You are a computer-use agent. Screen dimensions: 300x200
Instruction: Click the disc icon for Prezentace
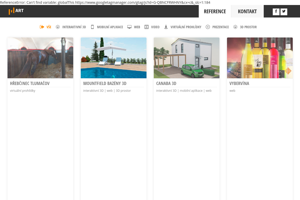click(x=208, y=27)
